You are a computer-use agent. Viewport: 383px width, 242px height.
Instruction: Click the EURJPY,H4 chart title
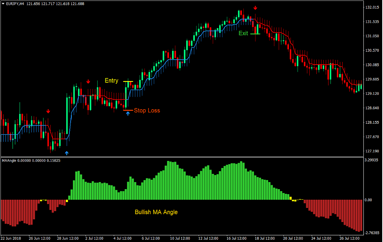click(x=16, y=4)
